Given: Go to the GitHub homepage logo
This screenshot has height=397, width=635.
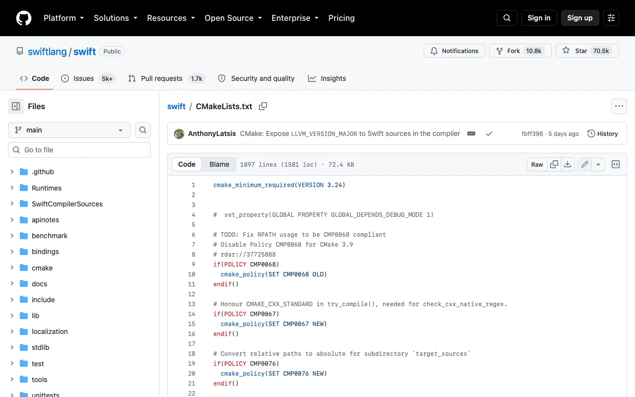Looking at the screenshot, I should point(24,18).
